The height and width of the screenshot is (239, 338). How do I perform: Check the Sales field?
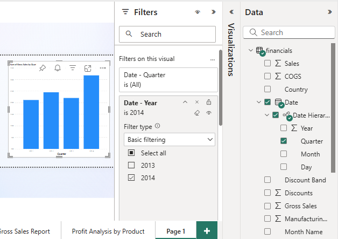[267, 63]
